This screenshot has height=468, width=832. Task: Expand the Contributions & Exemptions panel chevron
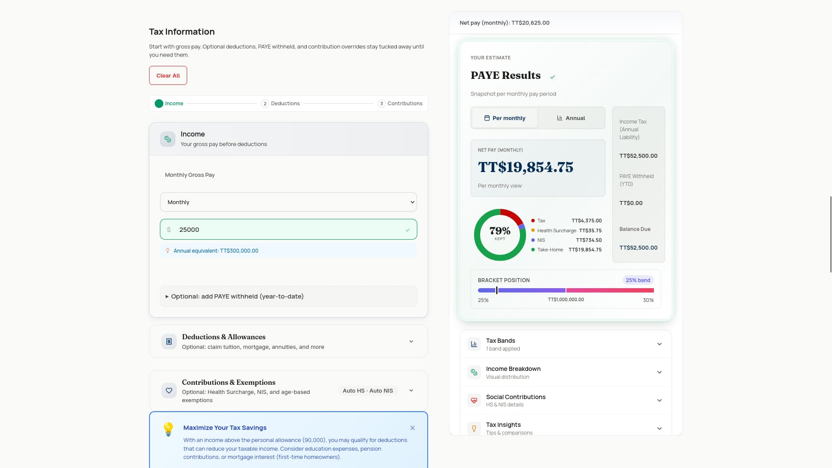(x=411, y=390)
